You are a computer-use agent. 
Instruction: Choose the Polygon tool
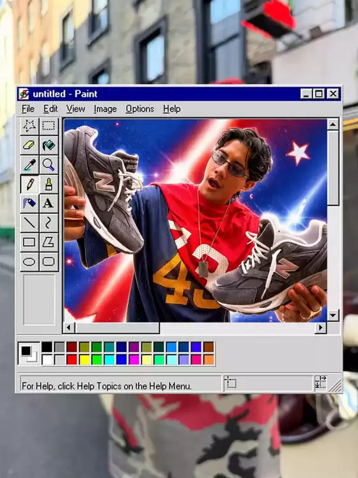click(x=49, y=243)
